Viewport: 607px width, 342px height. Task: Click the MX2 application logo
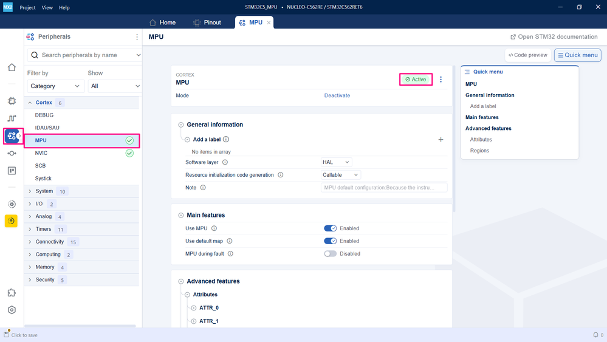(x=8, y=7)
